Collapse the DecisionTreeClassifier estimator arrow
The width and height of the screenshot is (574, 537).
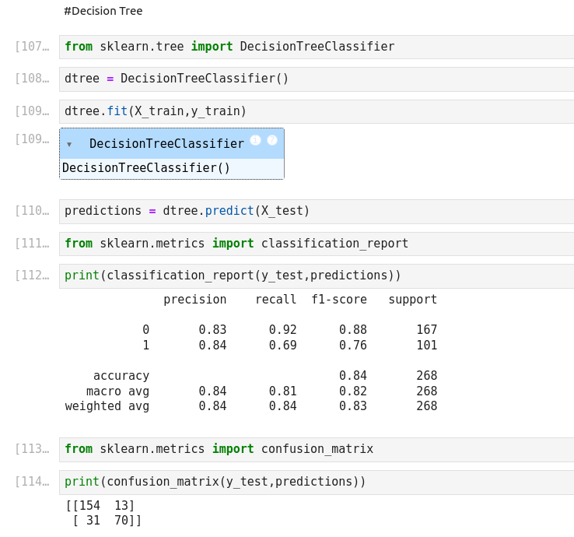69,145
